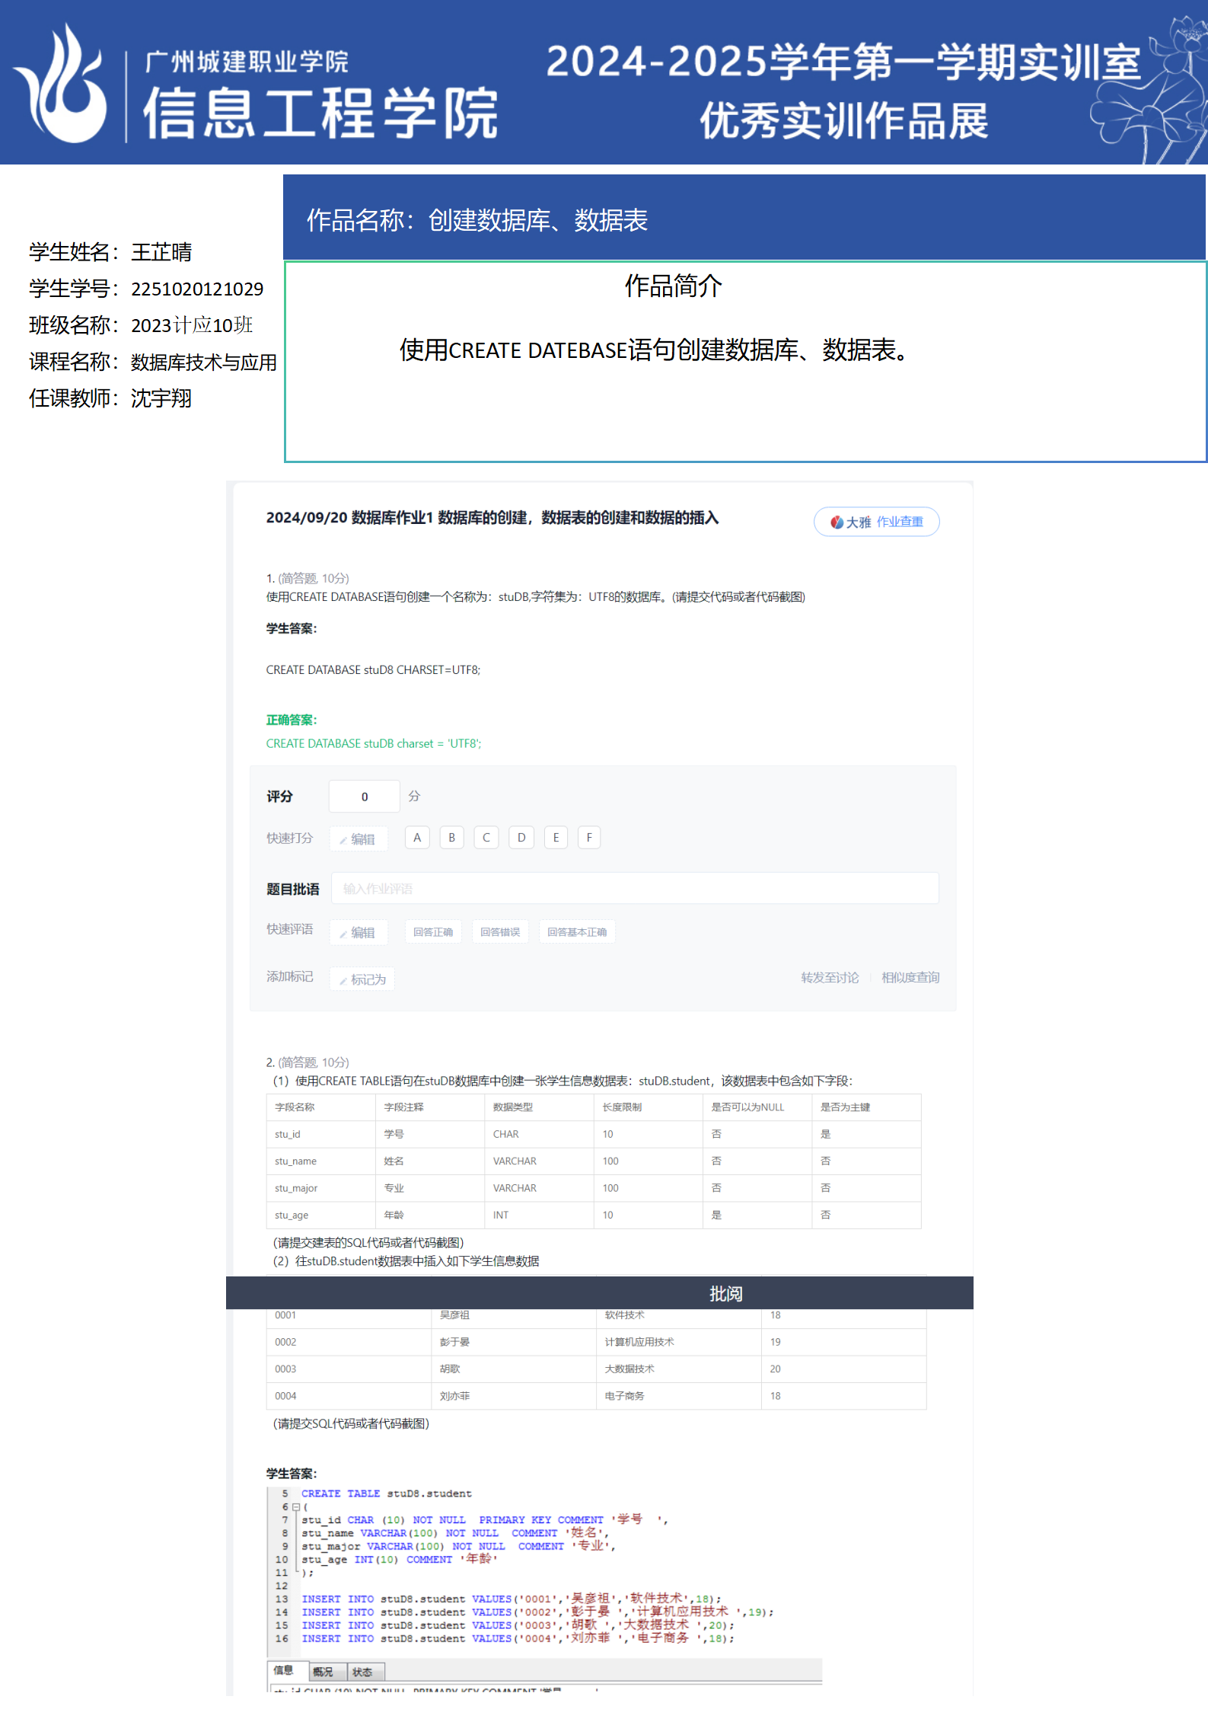Viewport: 1208px width, 1709px height.
Task: Click the 评分 score input field
Action: (x=364, y=797)
